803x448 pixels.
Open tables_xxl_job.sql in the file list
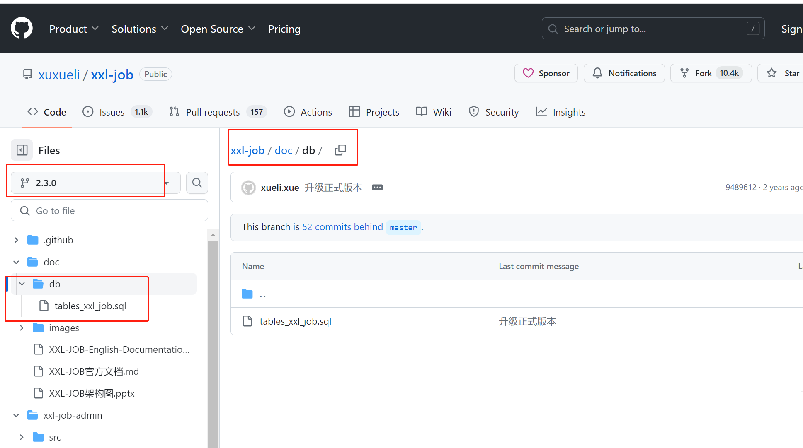pos(295,321)
